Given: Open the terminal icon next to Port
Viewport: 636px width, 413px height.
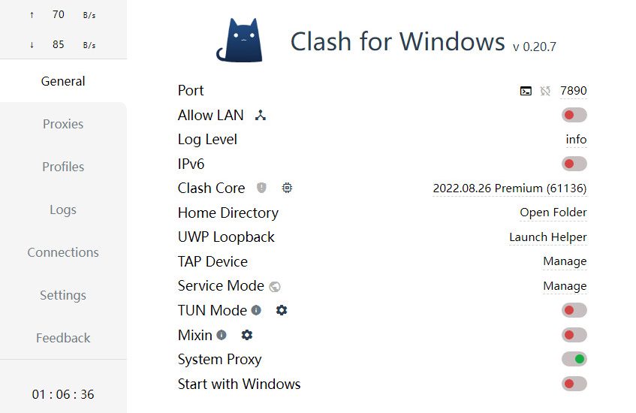Looking at the screenshot, I should click(x=526, y=91).
